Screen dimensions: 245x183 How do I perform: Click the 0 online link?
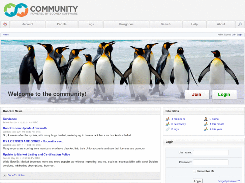[214, 119]
